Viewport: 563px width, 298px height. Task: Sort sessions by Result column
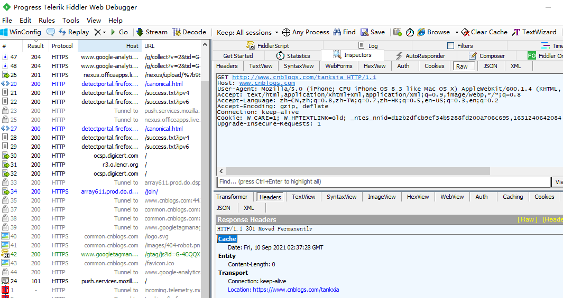click(35, 46)
